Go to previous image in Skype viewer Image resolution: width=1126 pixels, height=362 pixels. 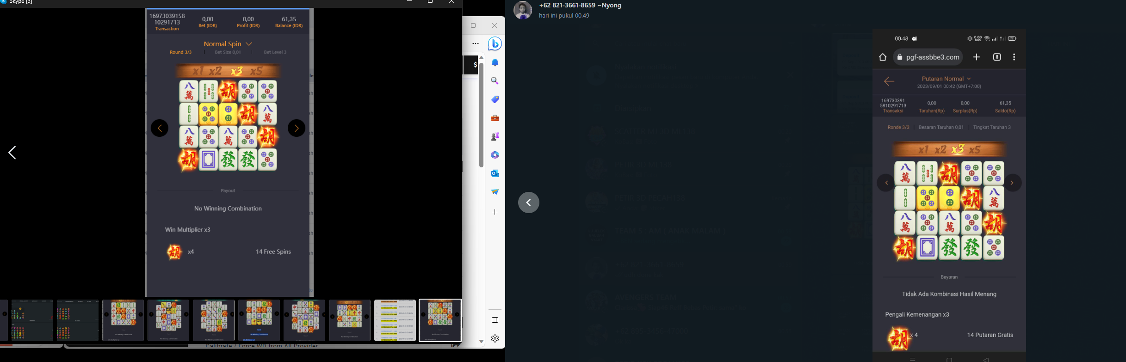click(x=12, y=153)
